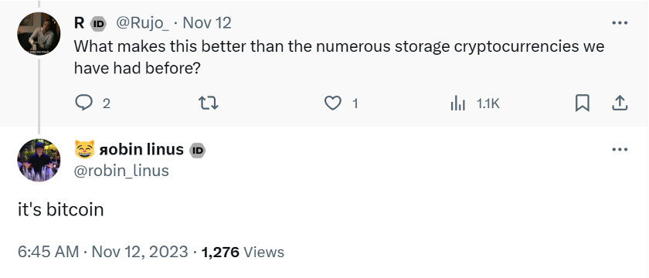Viewport: 649px width, 278px height.
Task: Retweet Rujo_'s tweet with the repost icon
Action: click(x=209, y=103)
